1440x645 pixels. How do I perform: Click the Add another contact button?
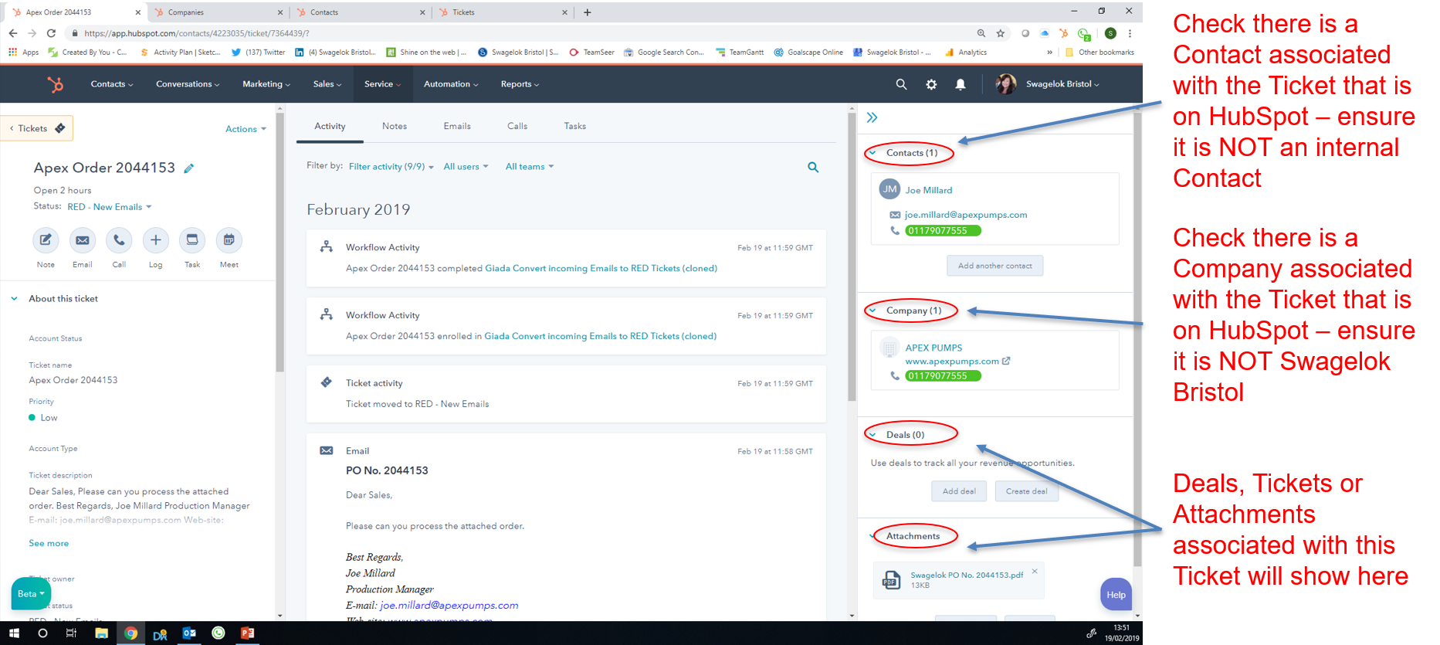point(994,266)
